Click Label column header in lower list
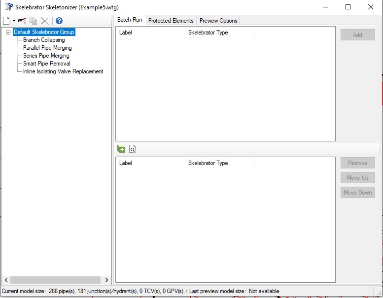Viewport: 383px width, 298px height. pyautogui.click(x=150, y=163)
